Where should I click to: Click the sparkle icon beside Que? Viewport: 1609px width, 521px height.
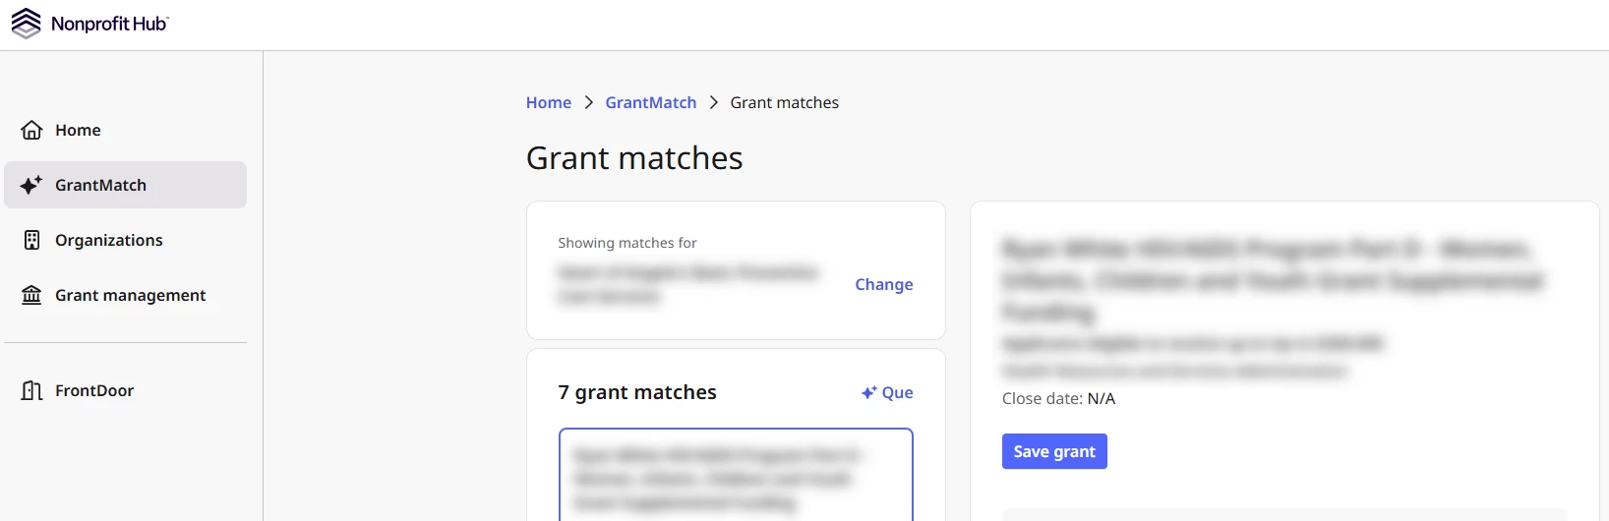click(x=868, y=392)
